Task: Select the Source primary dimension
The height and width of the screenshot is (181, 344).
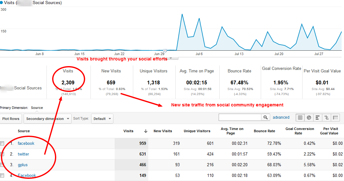Action: pyautogui.click(x=37, y=108)
